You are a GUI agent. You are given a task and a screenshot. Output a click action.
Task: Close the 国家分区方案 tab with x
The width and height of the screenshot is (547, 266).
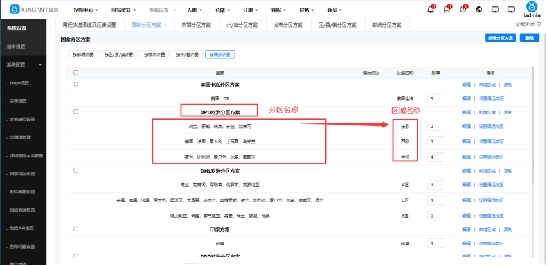click(166, 26)
